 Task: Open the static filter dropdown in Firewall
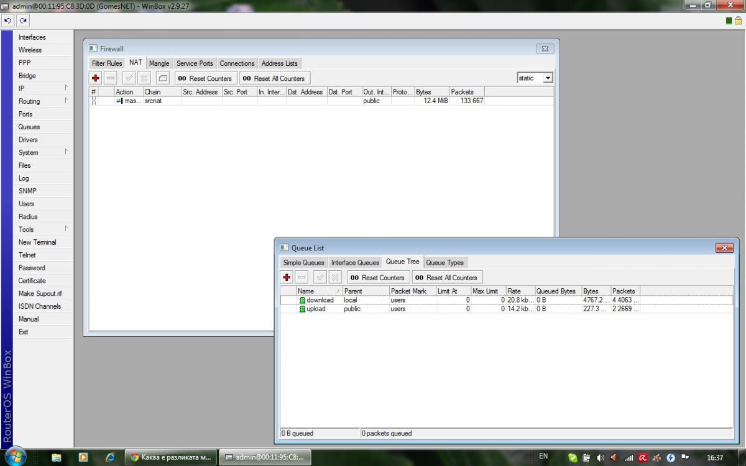click(548, 78)
